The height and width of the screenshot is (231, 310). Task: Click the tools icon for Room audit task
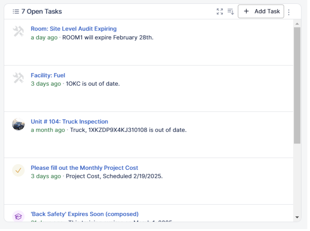(18, 31)
